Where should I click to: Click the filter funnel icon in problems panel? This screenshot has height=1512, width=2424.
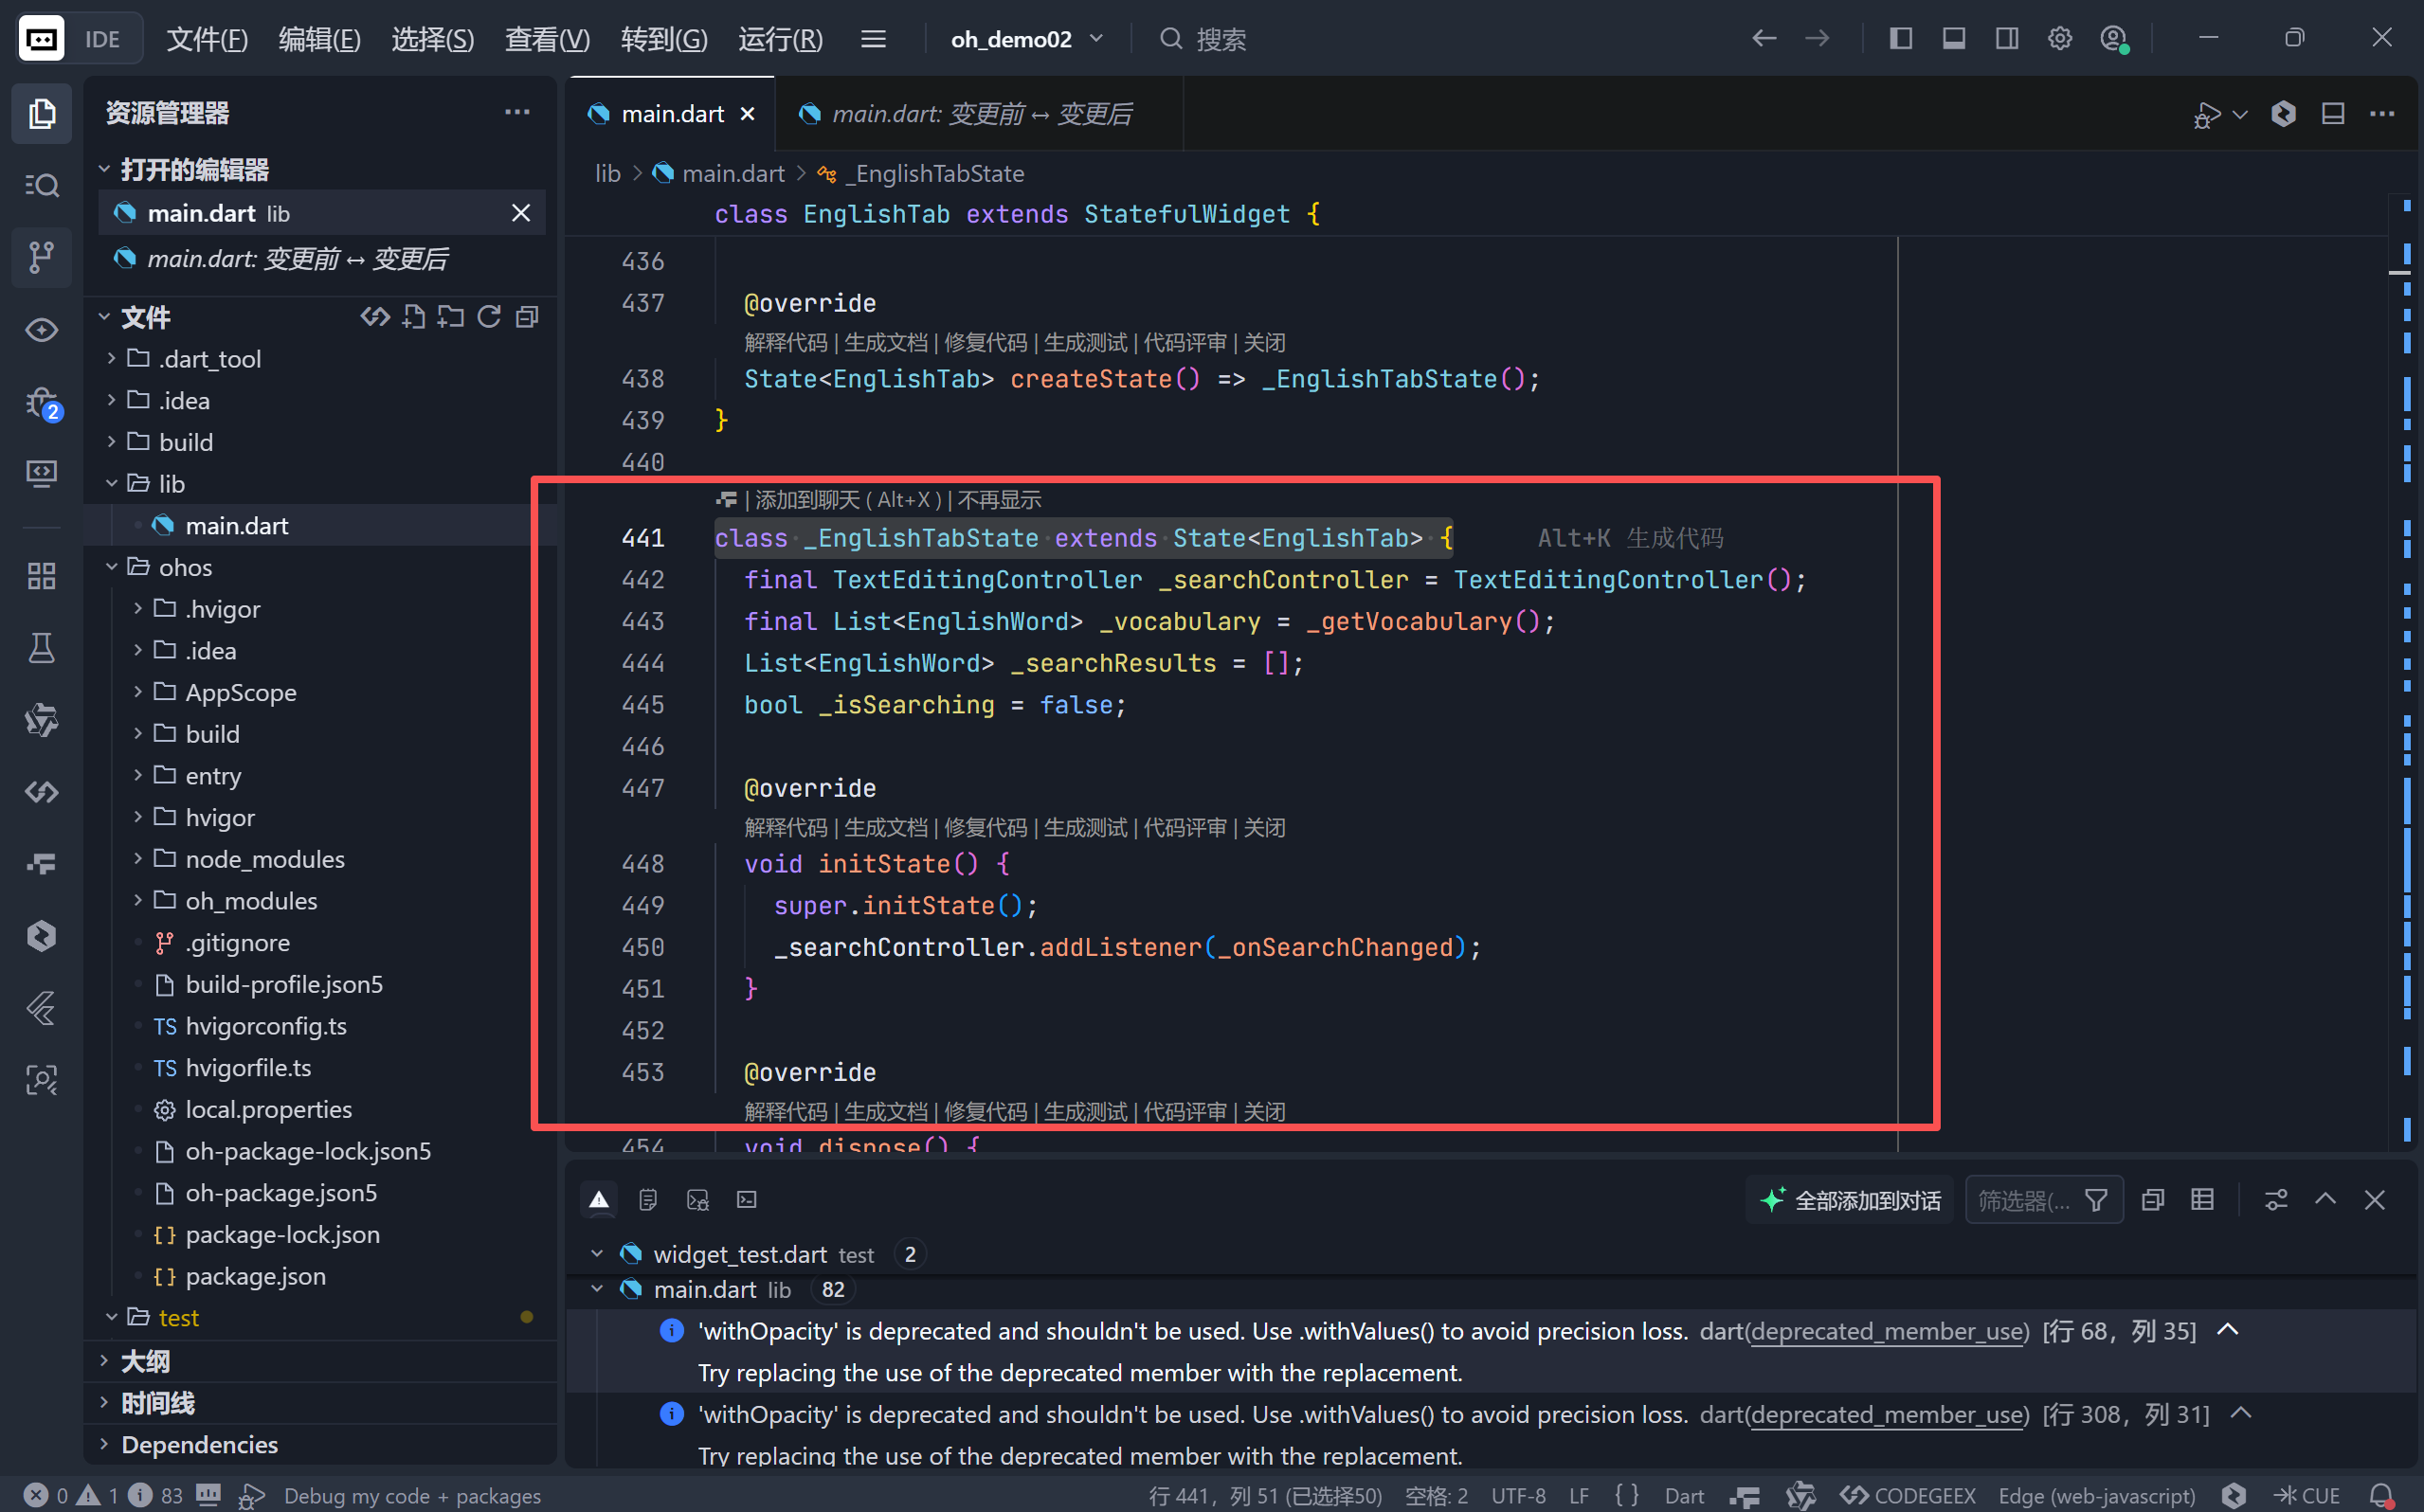click(2096, 1200)
